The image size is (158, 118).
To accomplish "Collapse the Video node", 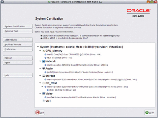I will point(40,93).
